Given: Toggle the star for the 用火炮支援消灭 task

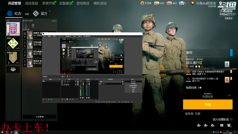Looking at the screenshot, I should pyautogui.click(x=189, y=79).
